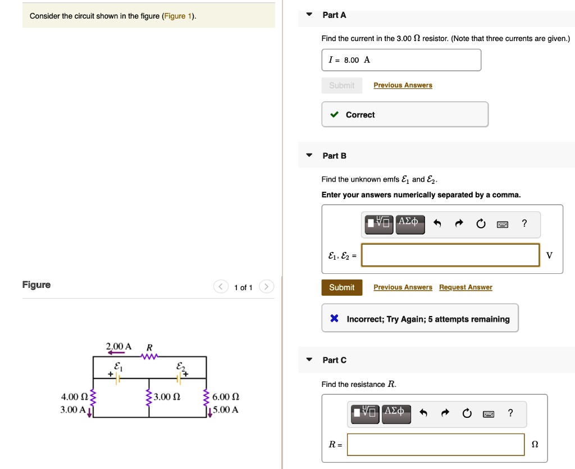Viewport: 575px width, 469px height.
Task: Click the help question mark in Part B
Action: pos(524,223)
